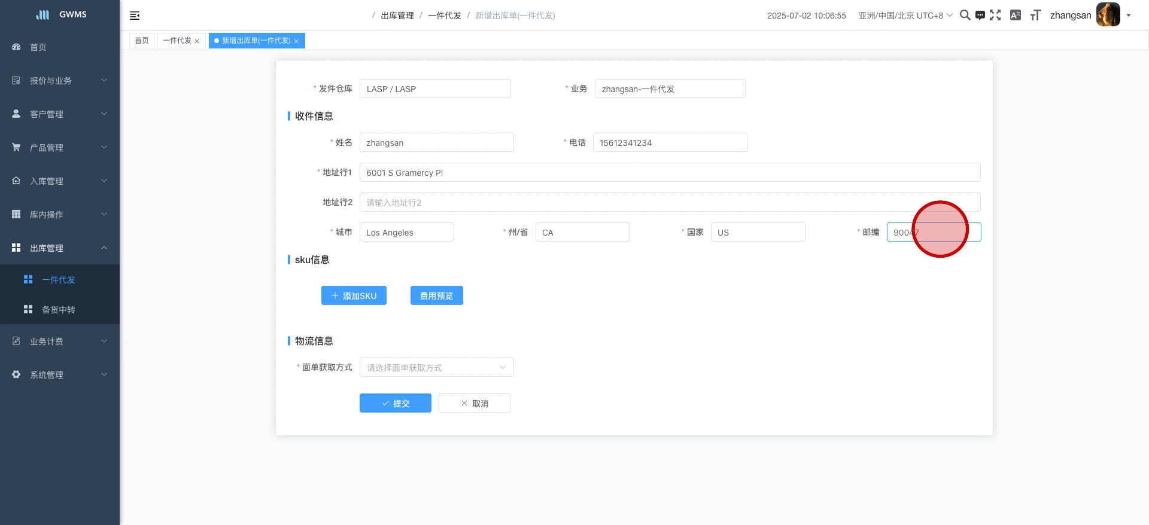
Task: Open the search magnifier icon in header
Action: pos(965,15)
